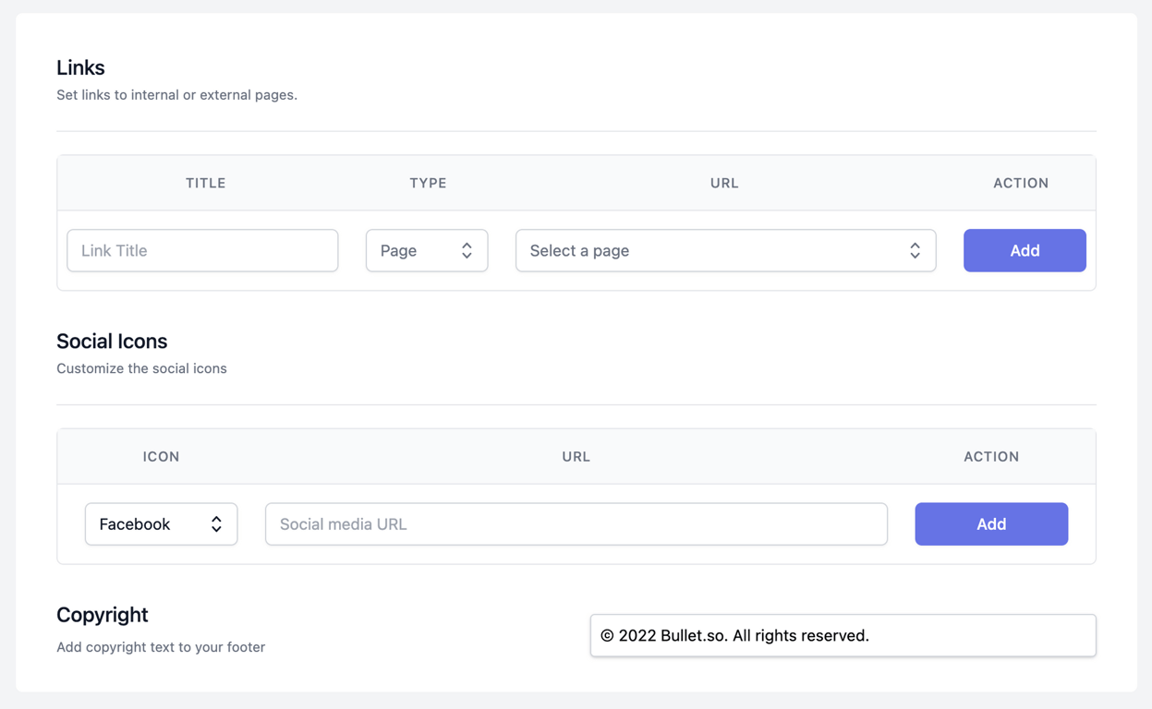This screenshot has height=709, width=1152.
Task: Click the Links section heading
Action: (80, 67)
